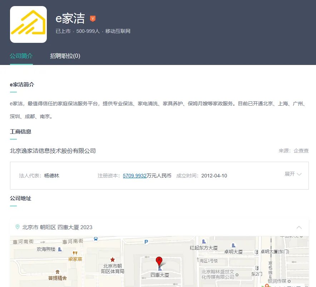The height and width of the screenshot is (287, 316).
Task: Click the 卓明大厦(东门) door icon
Action: point(256,252)
